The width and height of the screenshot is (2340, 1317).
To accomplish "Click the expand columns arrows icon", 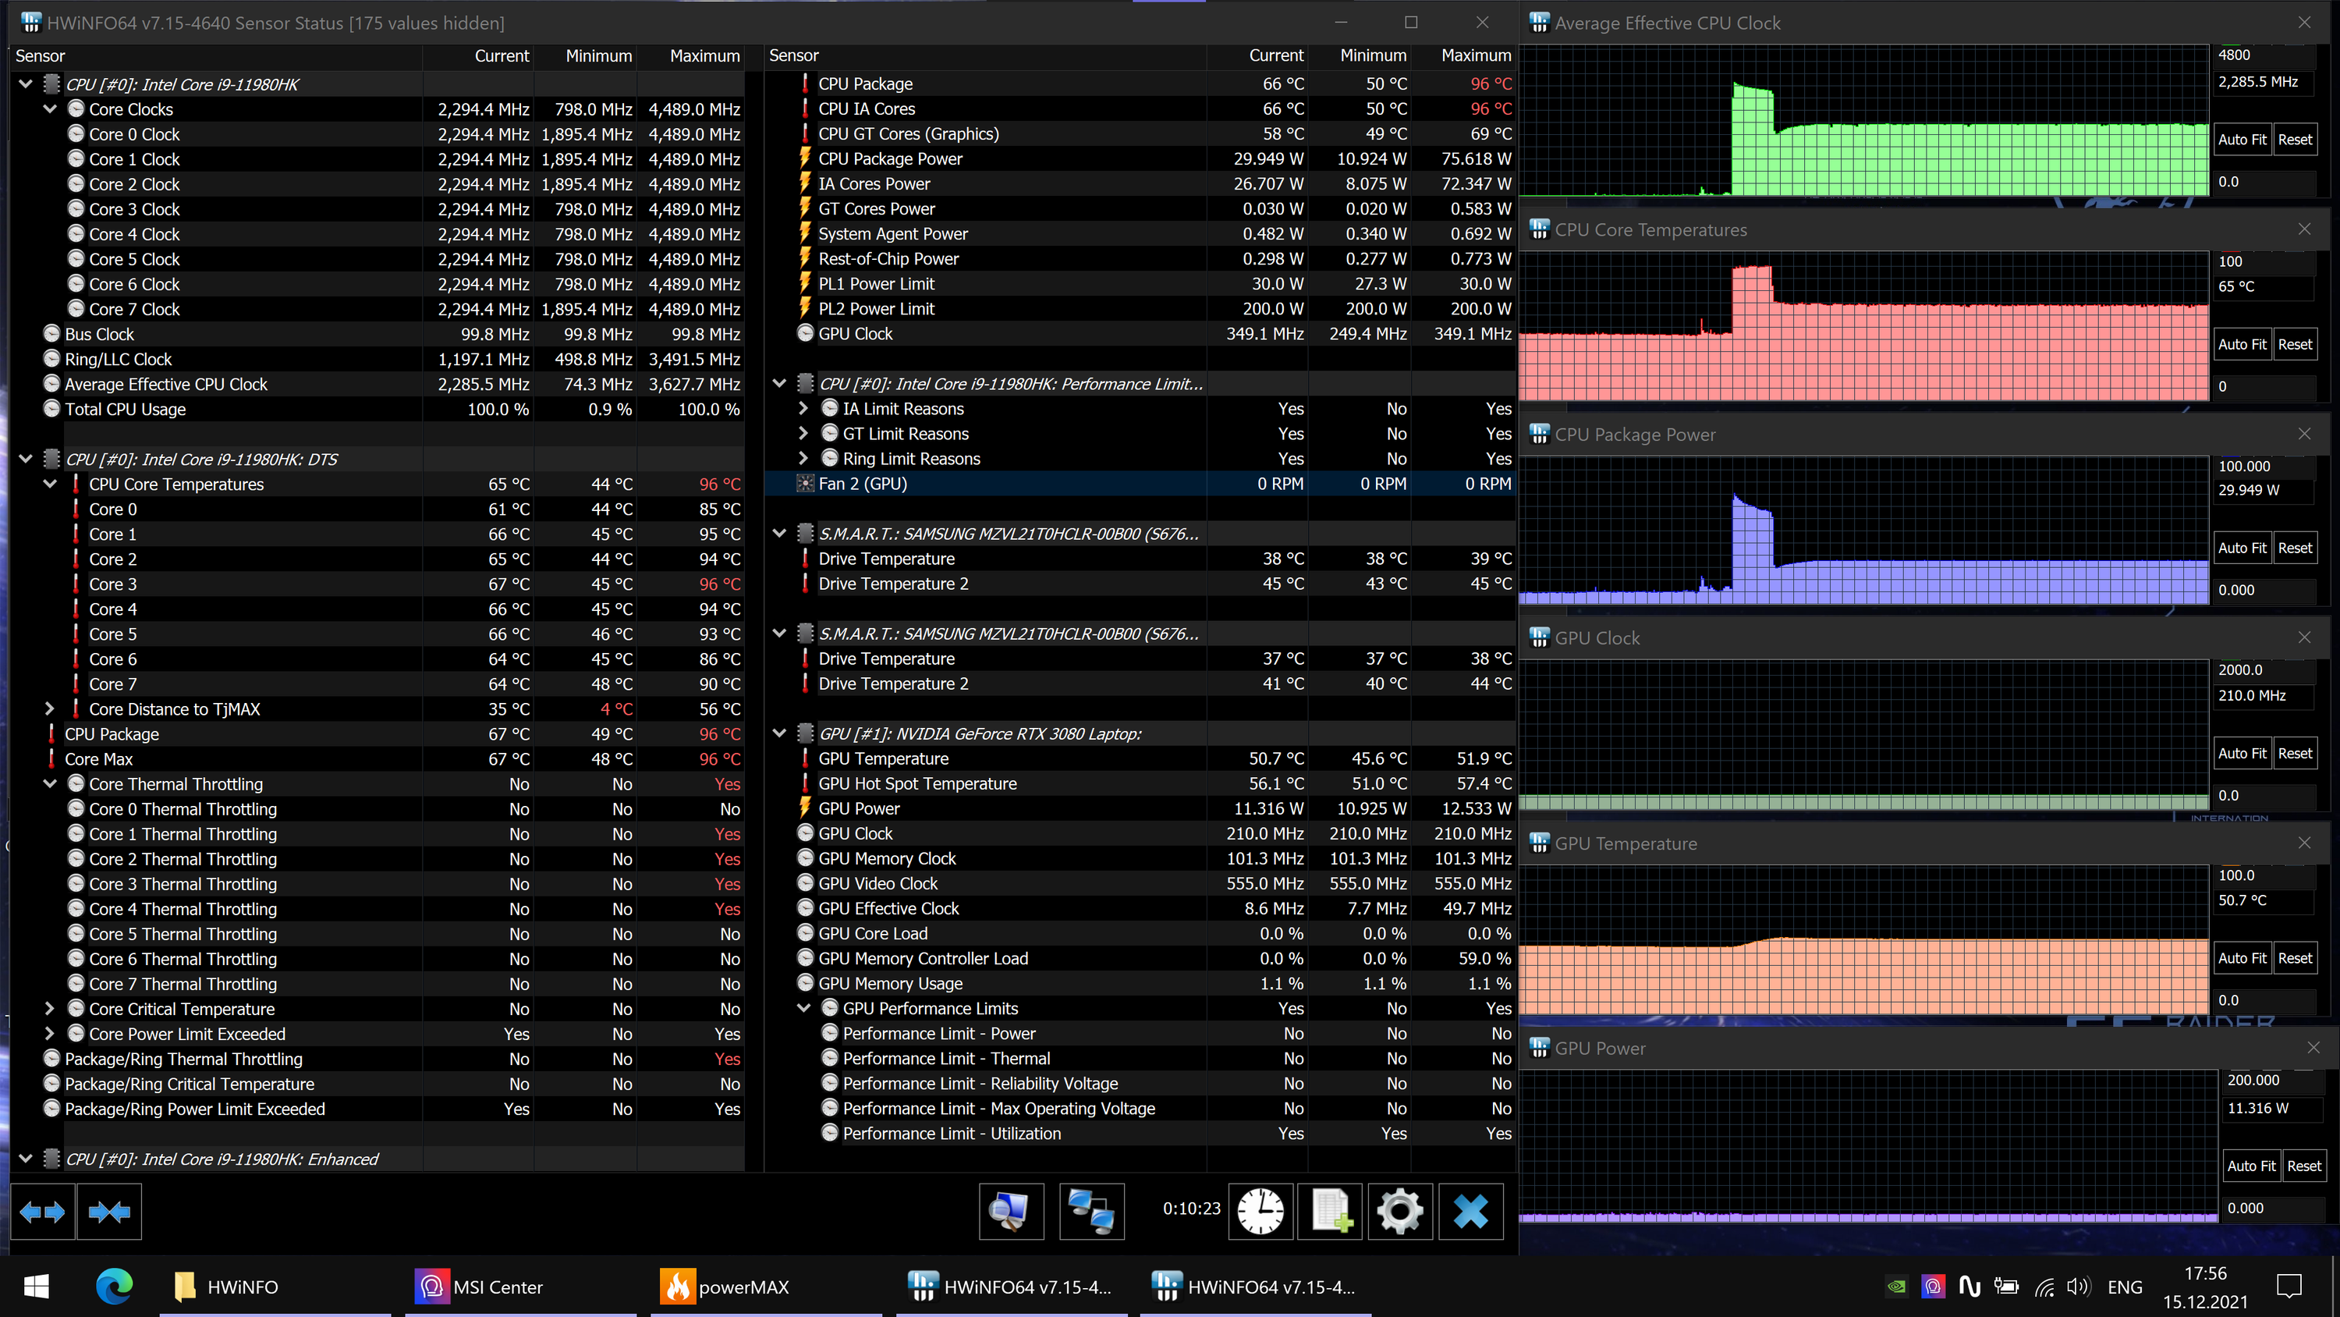I will point(42,1212).
